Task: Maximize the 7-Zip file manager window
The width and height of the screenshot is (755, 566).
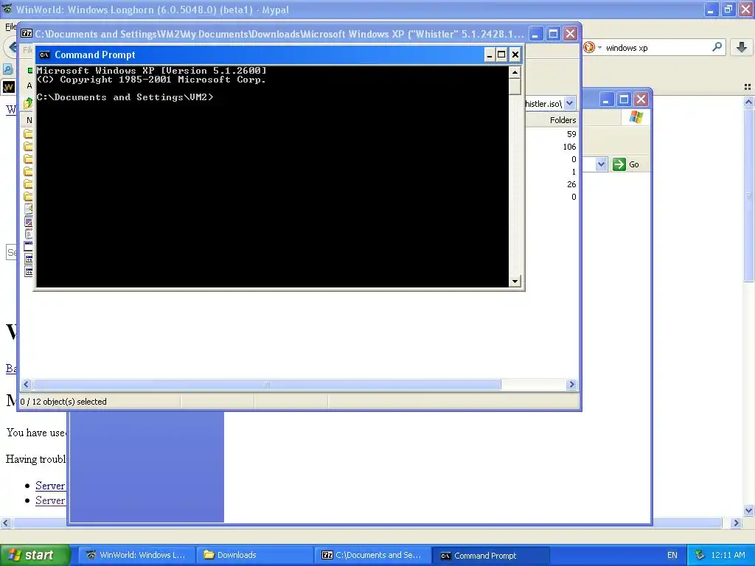Action: [x=553, y=34]
